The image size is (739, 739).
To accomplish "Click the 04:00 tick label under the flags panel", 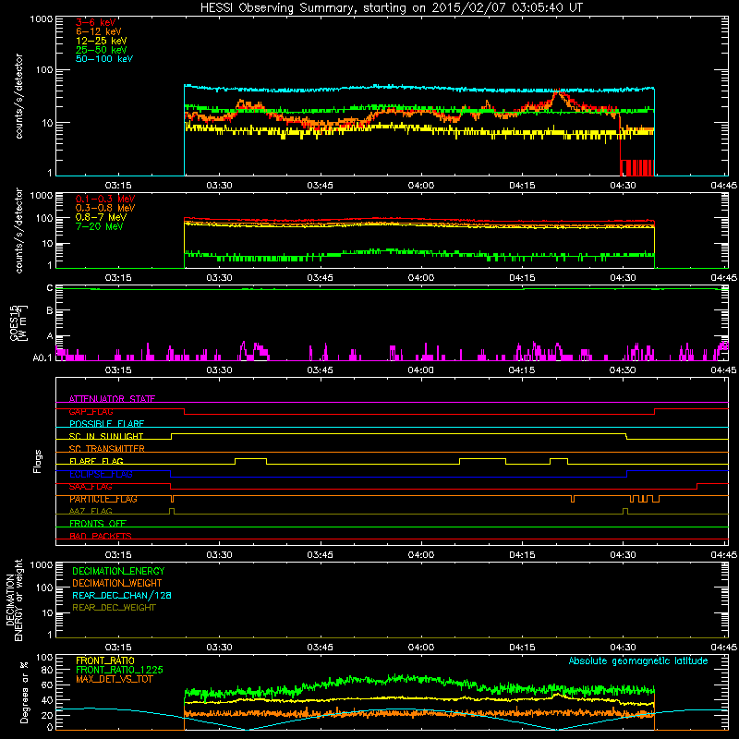I will pos(421,555).
